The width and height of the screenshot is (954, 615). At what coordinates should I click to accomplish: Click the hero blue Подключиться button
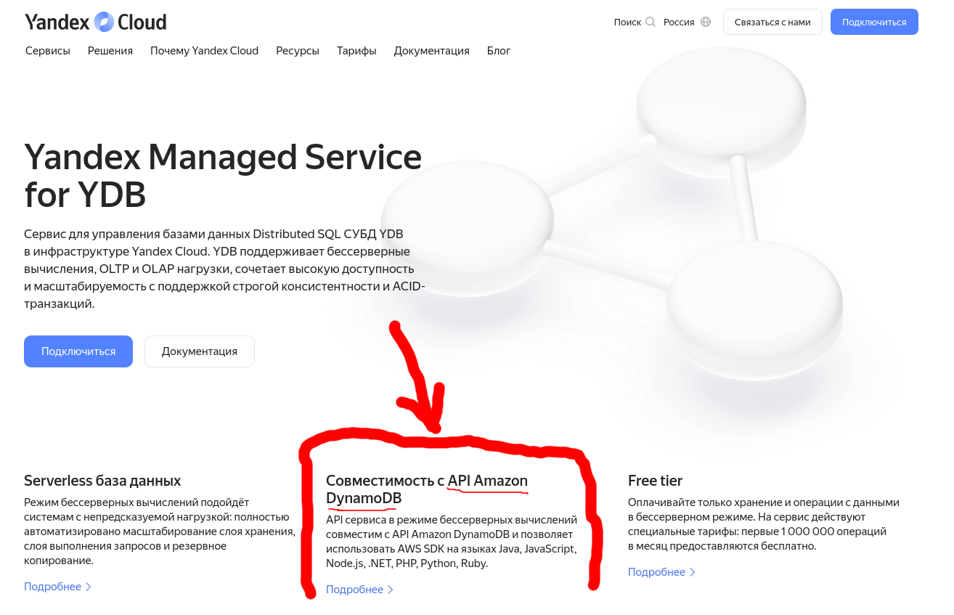(78, 351)
